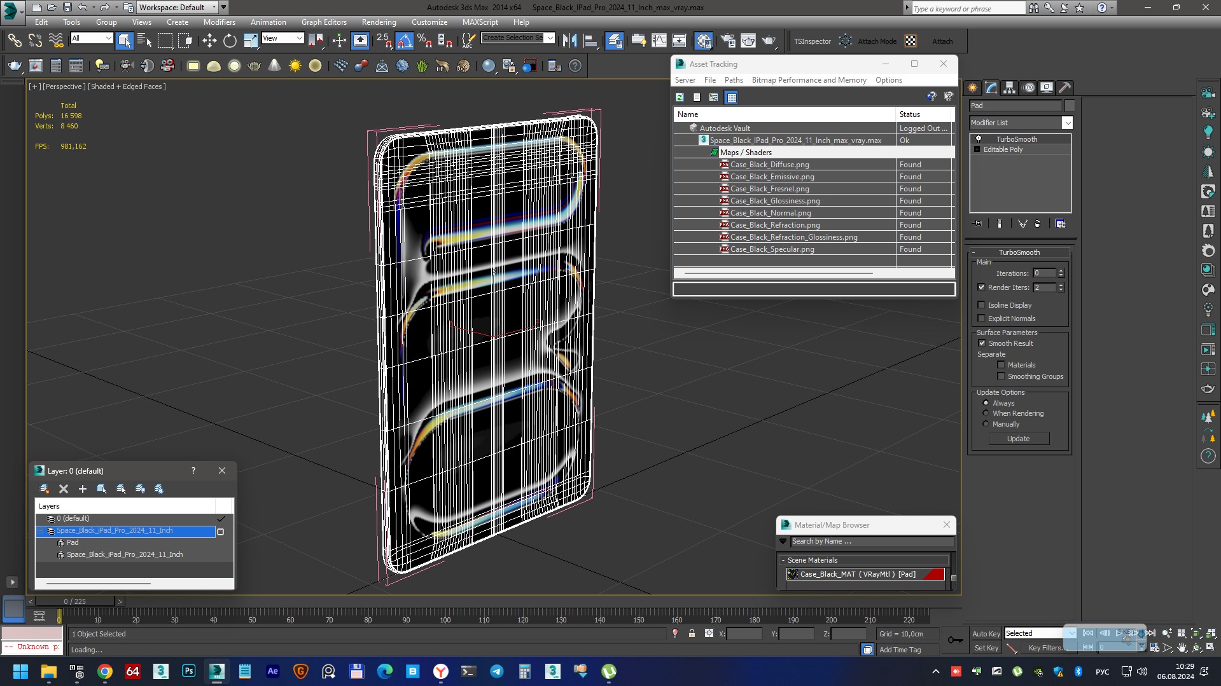Enable Separate by Smoothing Groups checkbox

click(1001, 376)
